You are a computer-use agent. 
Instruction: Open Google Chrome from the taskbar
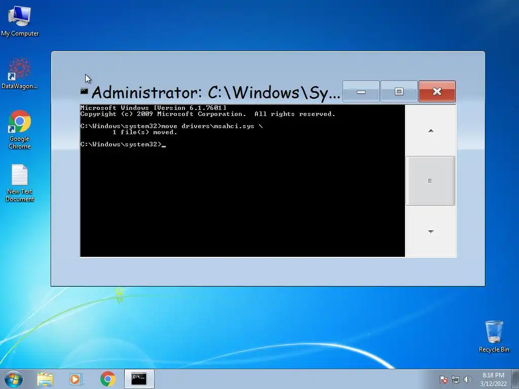pos(107,379)
